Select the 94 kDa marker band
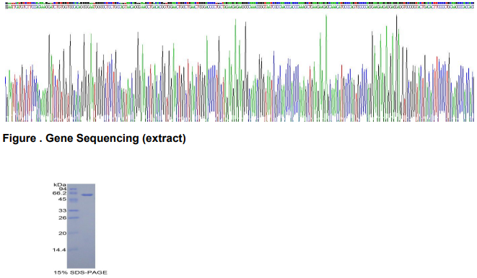Image resolution: width=477 pixels, height=278 pixels. (x=73, y=189)
